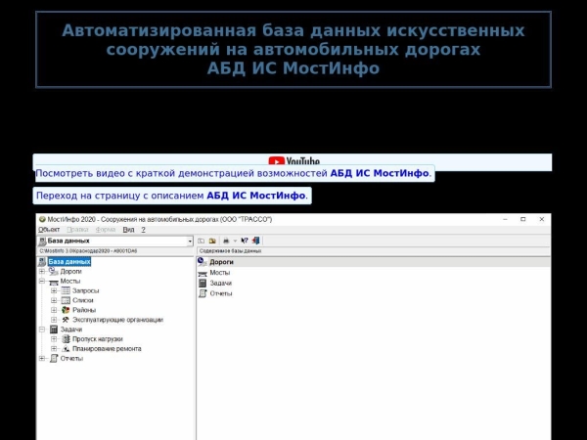587x440 pixels.
Task: Expand the Пропуск нагрузки node
Action: (x=54, y=339)
